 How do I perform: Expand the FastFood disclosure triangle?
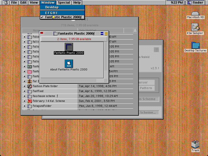pos(24,91)
